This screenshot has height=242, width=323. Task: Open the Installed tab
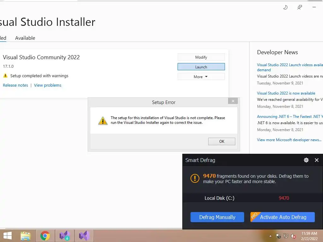tap(3, 38)
